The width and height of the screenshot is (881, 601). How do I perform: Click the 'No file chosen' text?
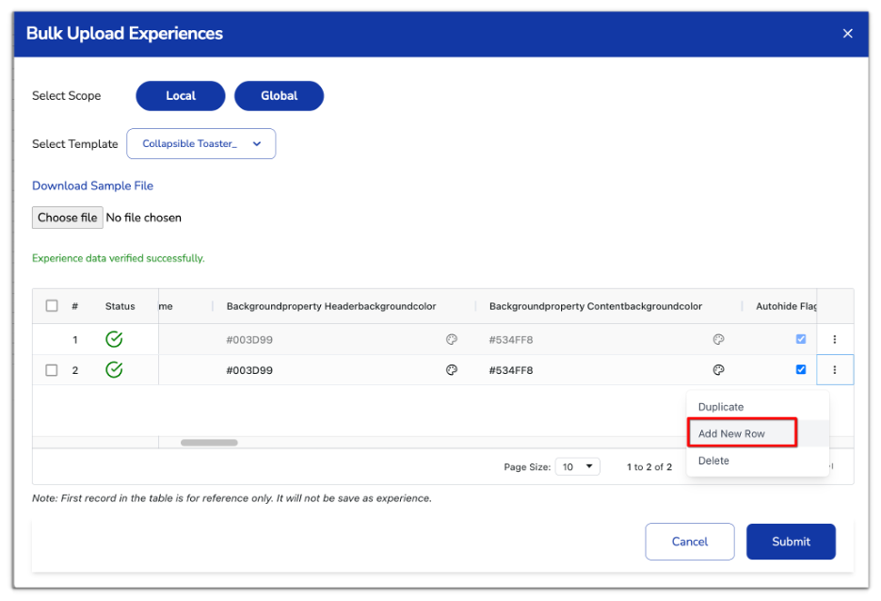click(144, 218)
